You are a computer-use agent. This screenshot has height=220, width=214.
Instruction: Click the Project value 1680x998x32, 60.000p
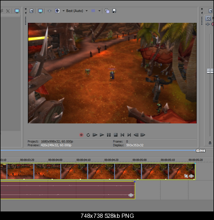click(x=57, y=142)
